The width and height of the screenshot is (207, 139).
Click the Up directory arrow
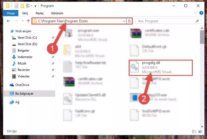(28, 21)
